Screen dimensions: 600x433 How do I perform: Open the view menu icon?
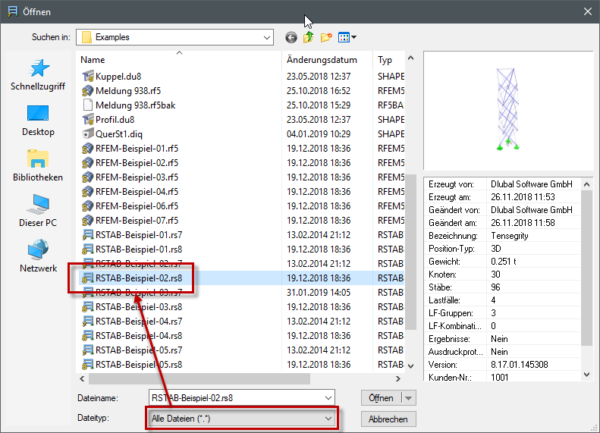coord(347,37)
